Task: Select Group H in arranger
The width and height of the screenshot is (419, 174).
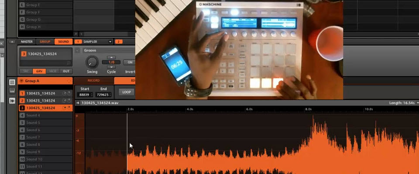Action: 45,27
